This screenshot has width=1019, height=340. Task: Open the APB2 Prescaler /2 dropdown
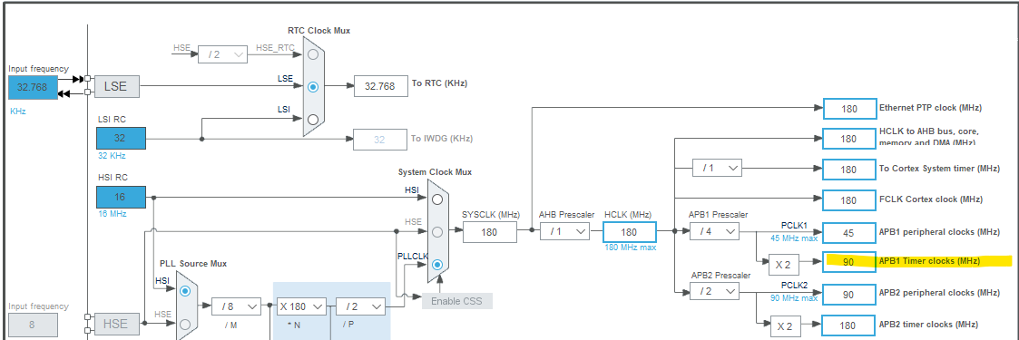(714, 292)
